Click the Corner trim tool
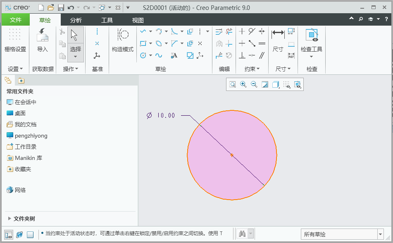 point(229,43)
